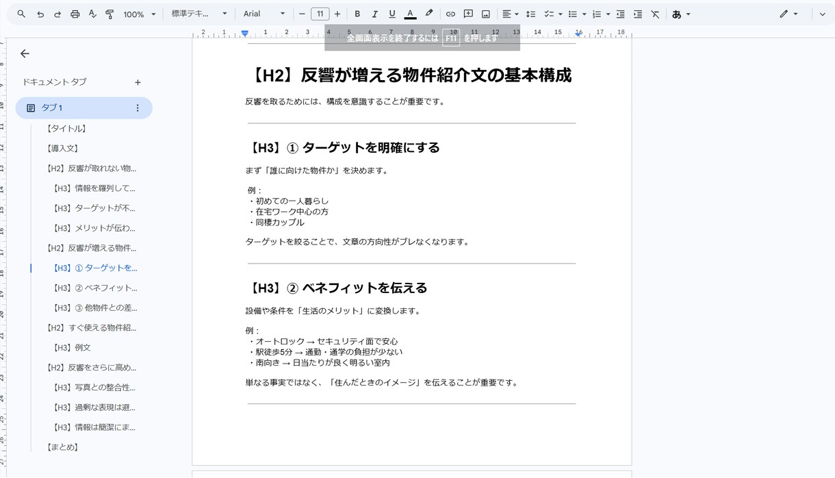The width and height of the screenshot is (835, 478).
Task: Add a comment
Action: [x=468, y=14]
